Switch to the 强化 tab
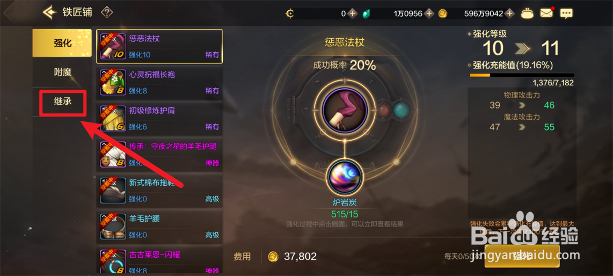 [62, 43]
